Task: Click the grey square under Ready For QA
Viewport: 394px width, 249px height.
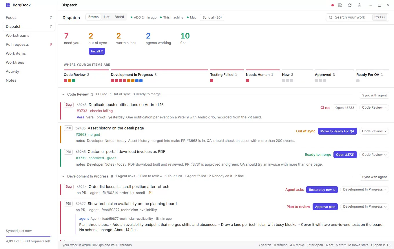Action: pos(358,81)
